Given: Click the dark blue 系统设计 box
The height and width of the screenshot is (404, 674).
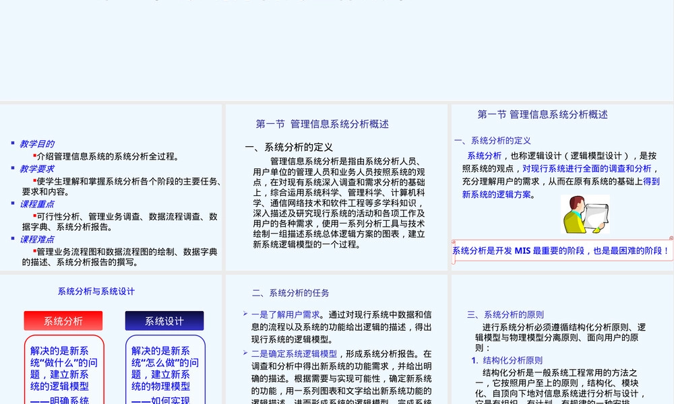Looking at the screenshot, I should click(164, 321).
